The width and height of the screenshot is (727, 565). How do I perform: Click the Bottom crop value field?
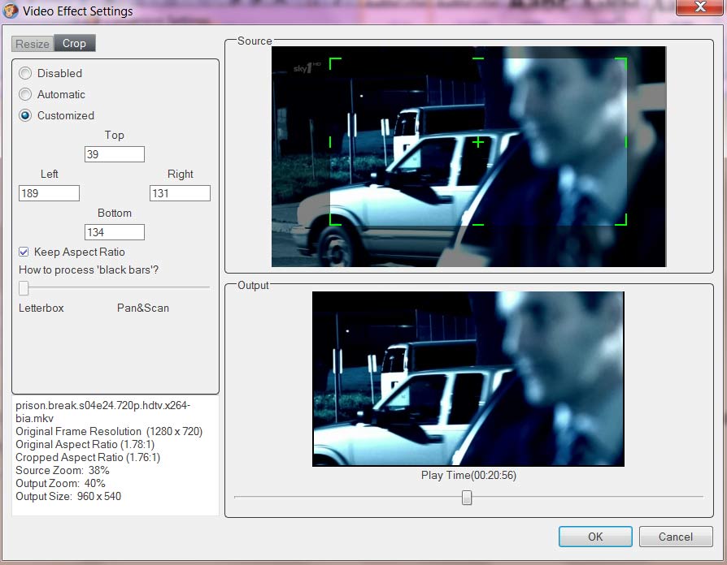point(115,232)
